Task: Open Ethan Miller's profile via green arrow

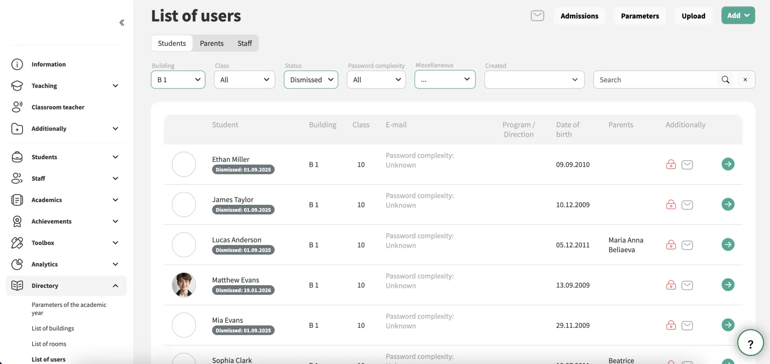Action: [x=728, y=164]
